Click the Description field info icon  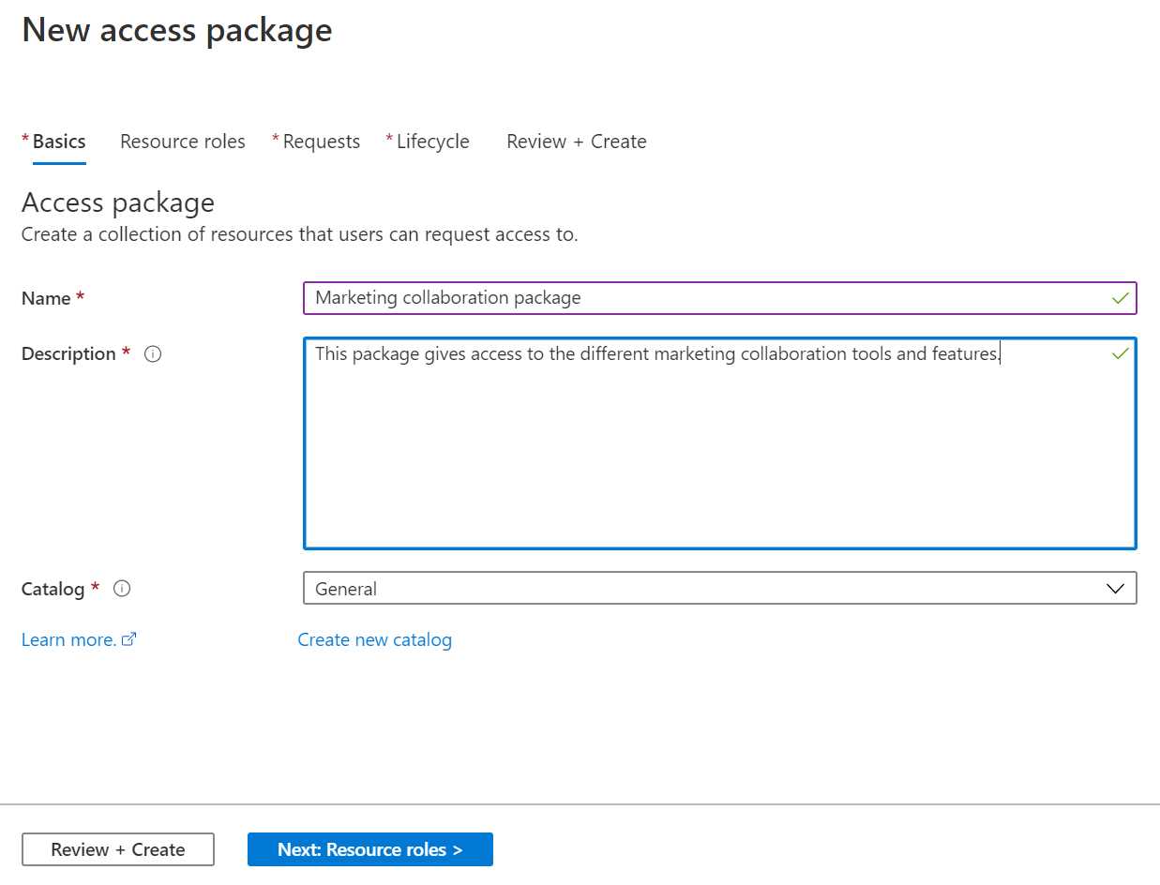coord(154,353)
